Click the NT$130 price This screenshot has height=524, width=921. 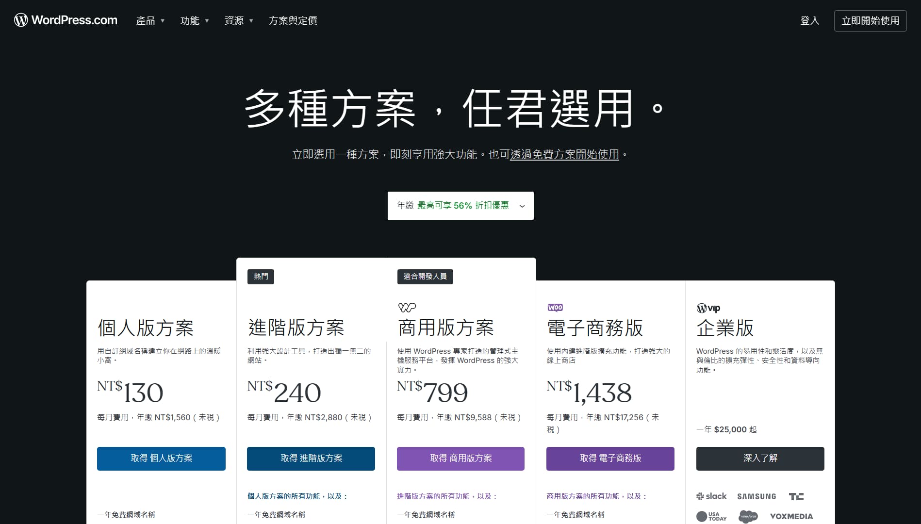(130, 392)
